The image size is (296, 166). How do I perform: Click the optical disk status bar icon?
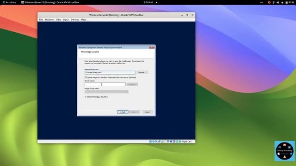[154, 142]
